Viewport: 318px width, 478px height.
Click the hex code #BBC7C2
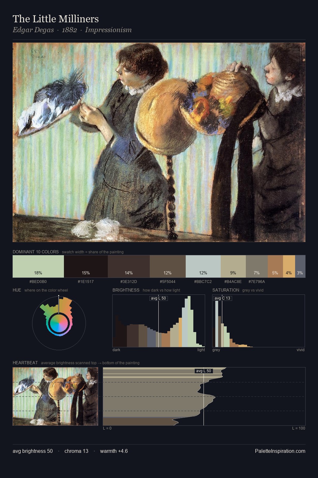(x=203, y=282)
